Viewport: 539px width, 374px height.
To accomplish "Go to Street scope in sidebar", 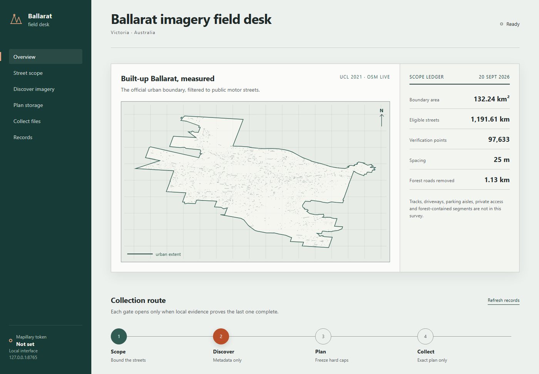I will click(45, 73).
